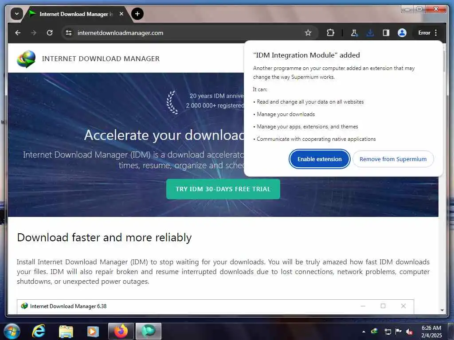Click TRY IDM 30-DAYS FREE TRIAL button
This screenshot has height=340, width=454.
click(223, 189)
